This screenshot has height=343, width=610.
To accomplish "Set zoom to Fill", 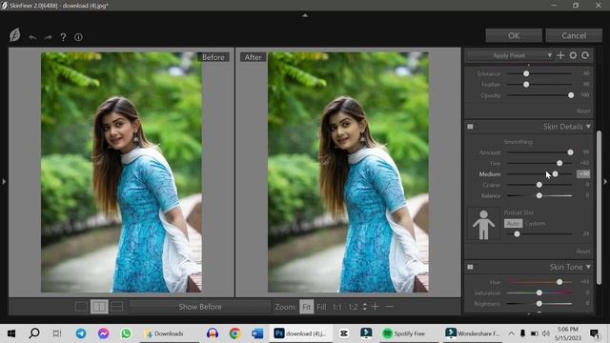I will coord(321,307).
